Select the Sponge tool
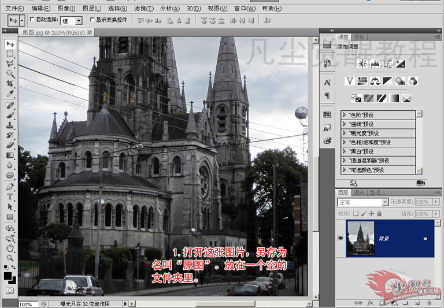This screenshot has height=308, width=444. click(10, 175)
